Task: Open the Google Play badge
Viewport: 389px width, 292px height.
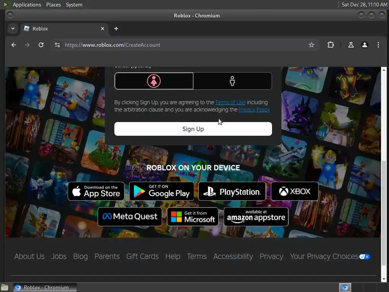Action: click(x=161, y=191)
